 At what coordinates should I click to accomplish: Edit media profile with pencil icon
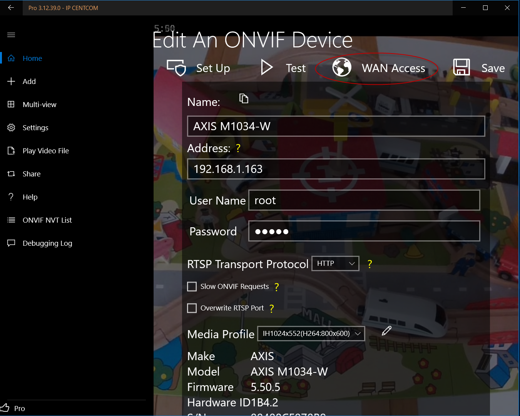386,331
